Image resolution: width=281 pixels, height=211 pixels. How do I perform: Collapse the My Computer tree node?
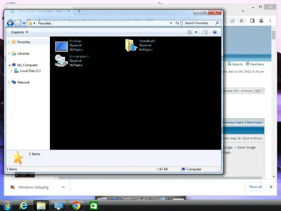[9, 65]
